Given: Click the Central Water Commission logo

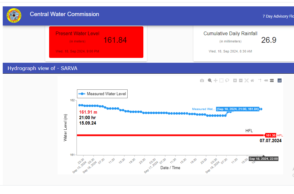Looking at the screenshot, I should click(x=14, y=15).
